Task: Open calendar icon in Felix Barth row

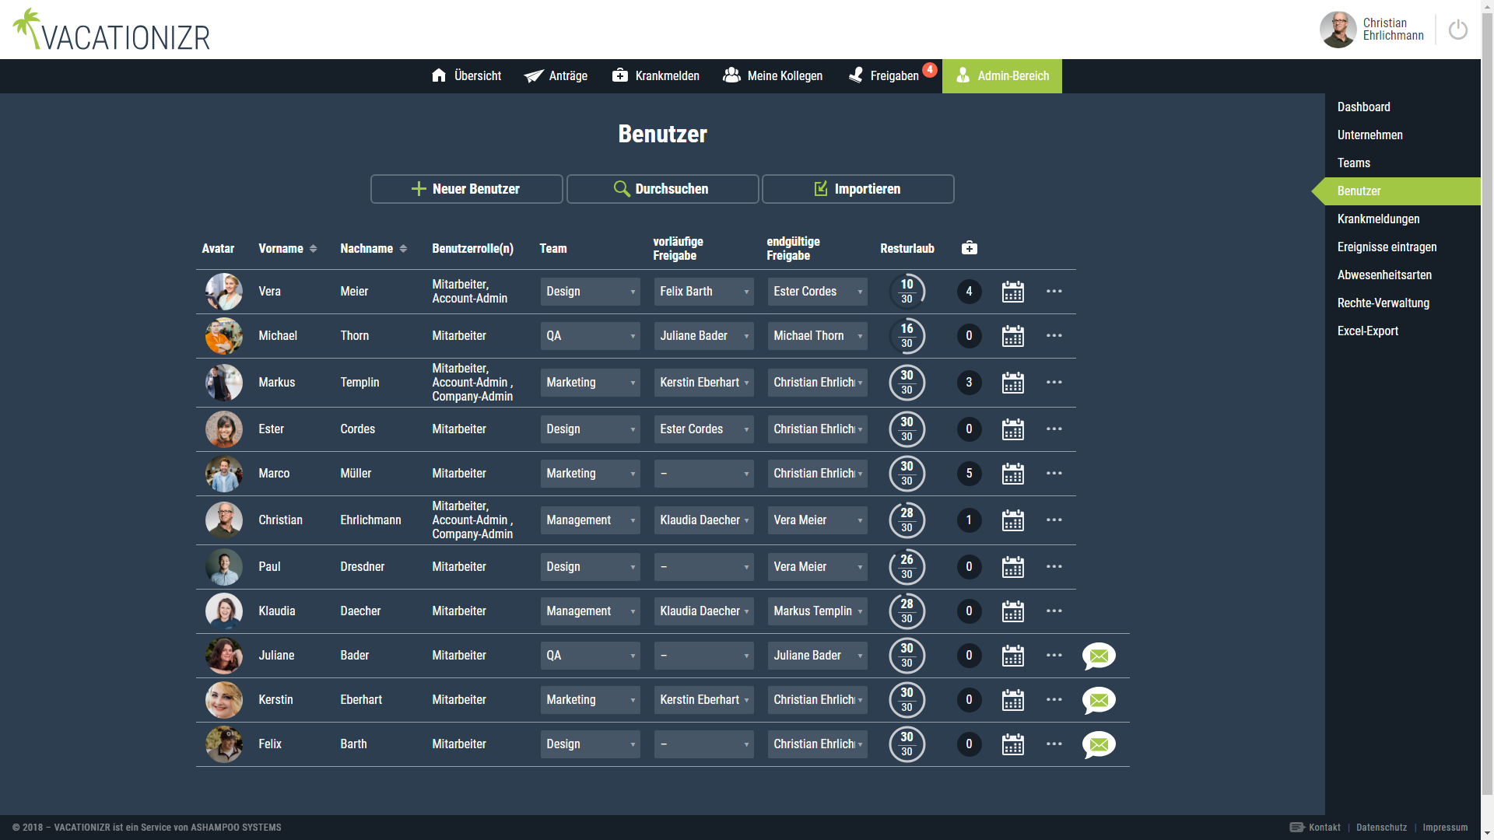Action: point(1012,744)
